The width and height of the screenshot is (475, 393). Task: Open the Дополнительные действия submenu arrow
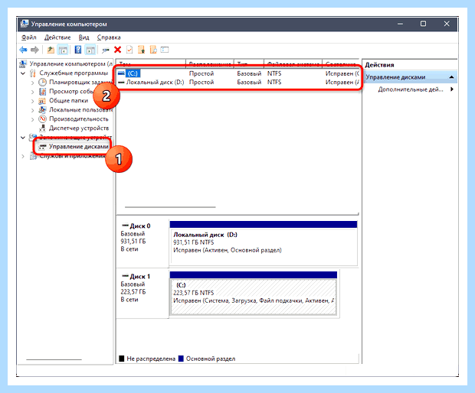452,89
